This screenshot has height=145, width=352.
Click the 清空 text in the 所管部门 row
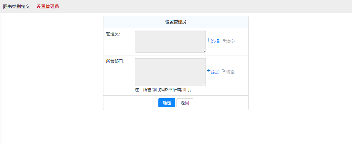[230, 72]
